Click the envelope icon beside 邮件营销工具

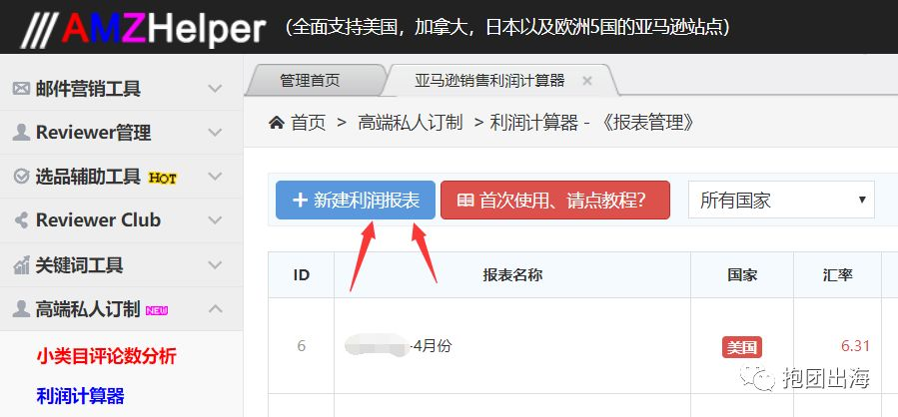pos(21,89)
